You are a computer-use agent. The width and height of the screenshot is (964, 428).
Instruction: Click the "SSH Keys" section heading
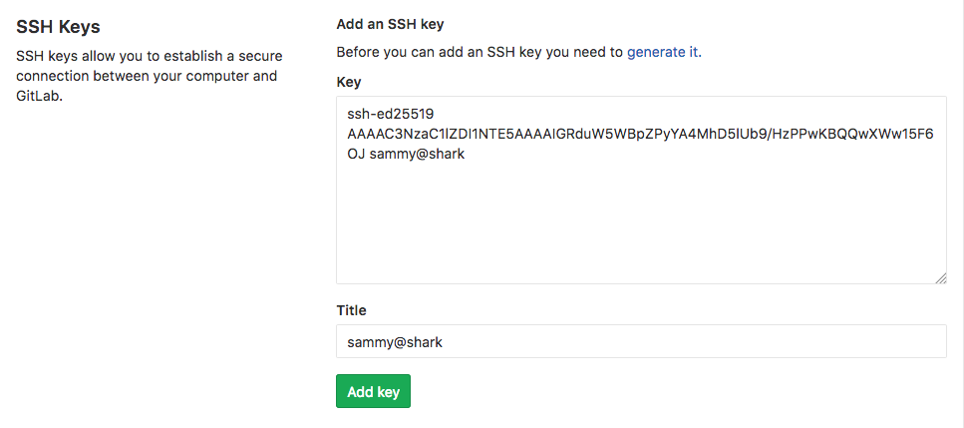coord(58,27)
